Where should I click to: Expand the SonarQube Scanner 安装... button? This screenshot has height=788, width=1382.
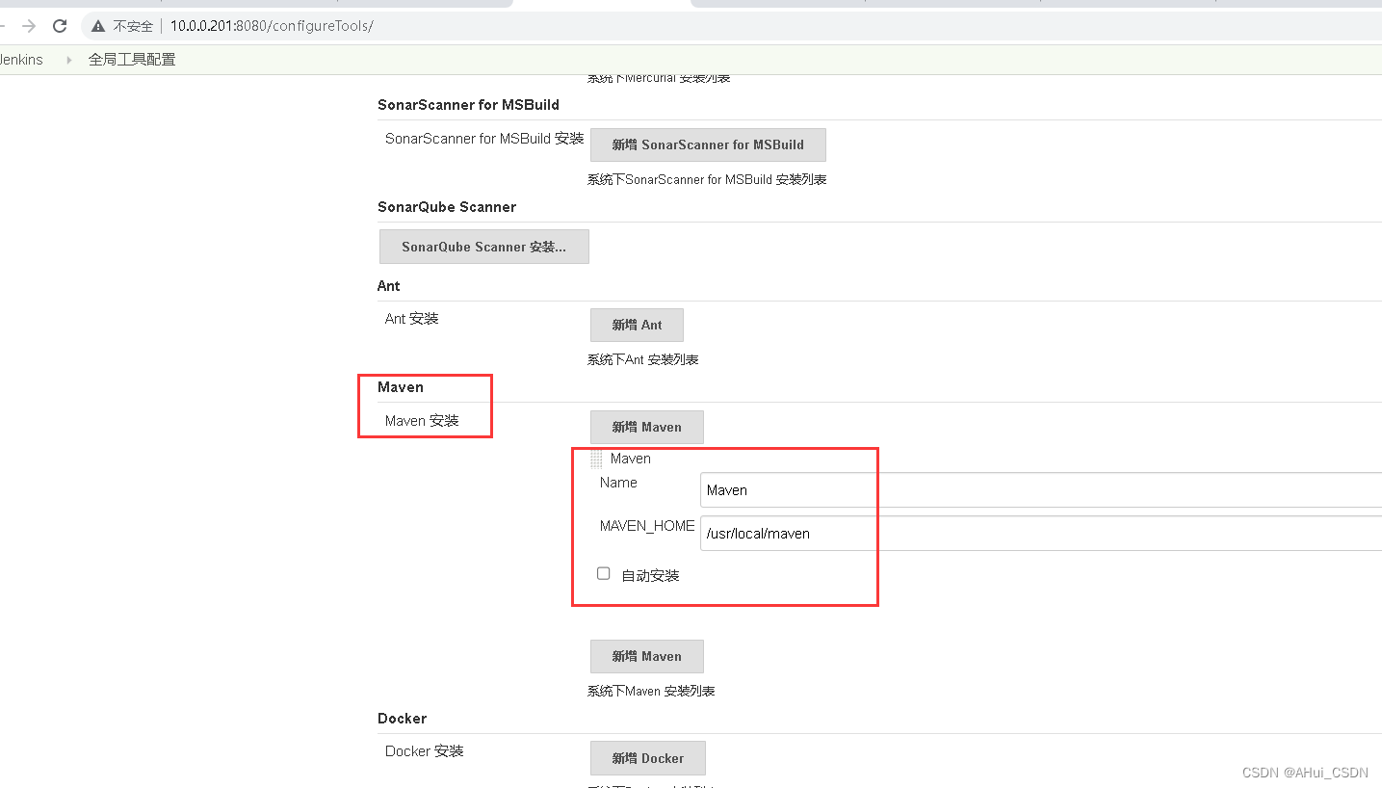pyautogui.click(x=483, y=247)
